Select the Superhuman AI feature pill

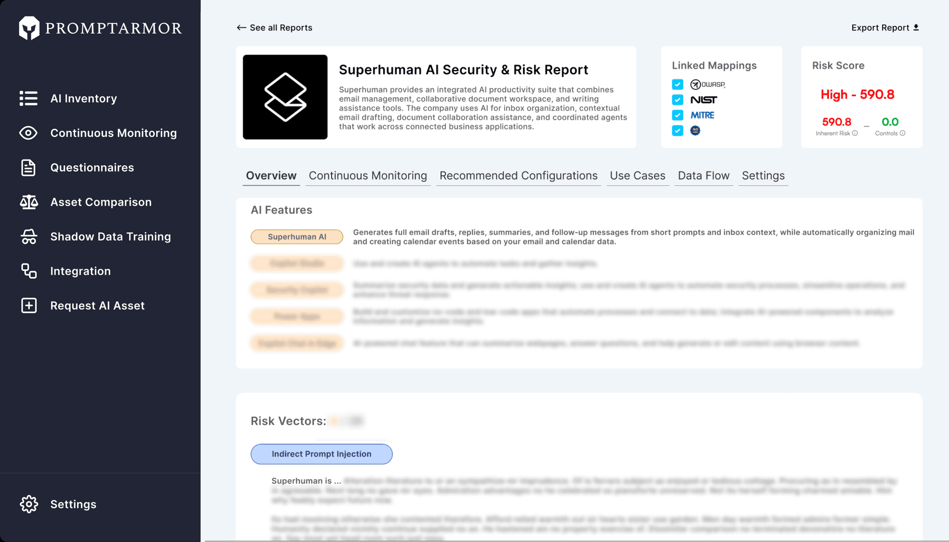(297, 237)
